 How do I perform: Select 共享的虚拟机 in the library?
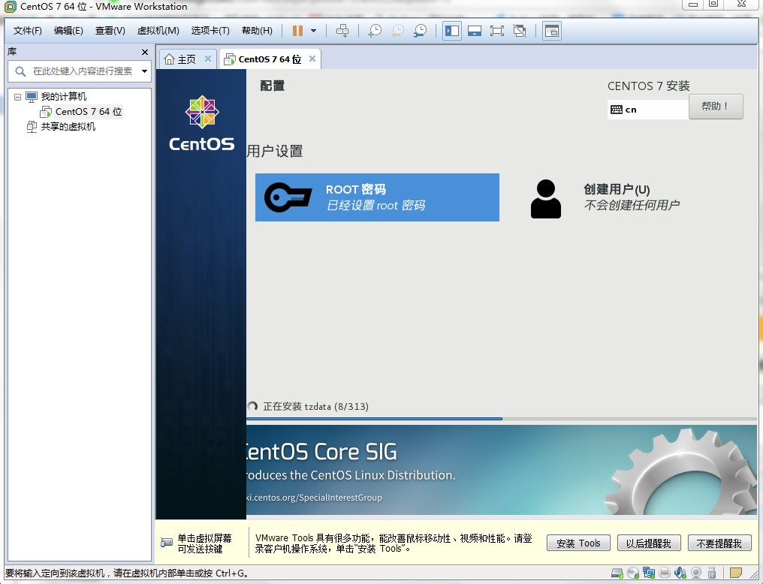click(x=68, y=127)
